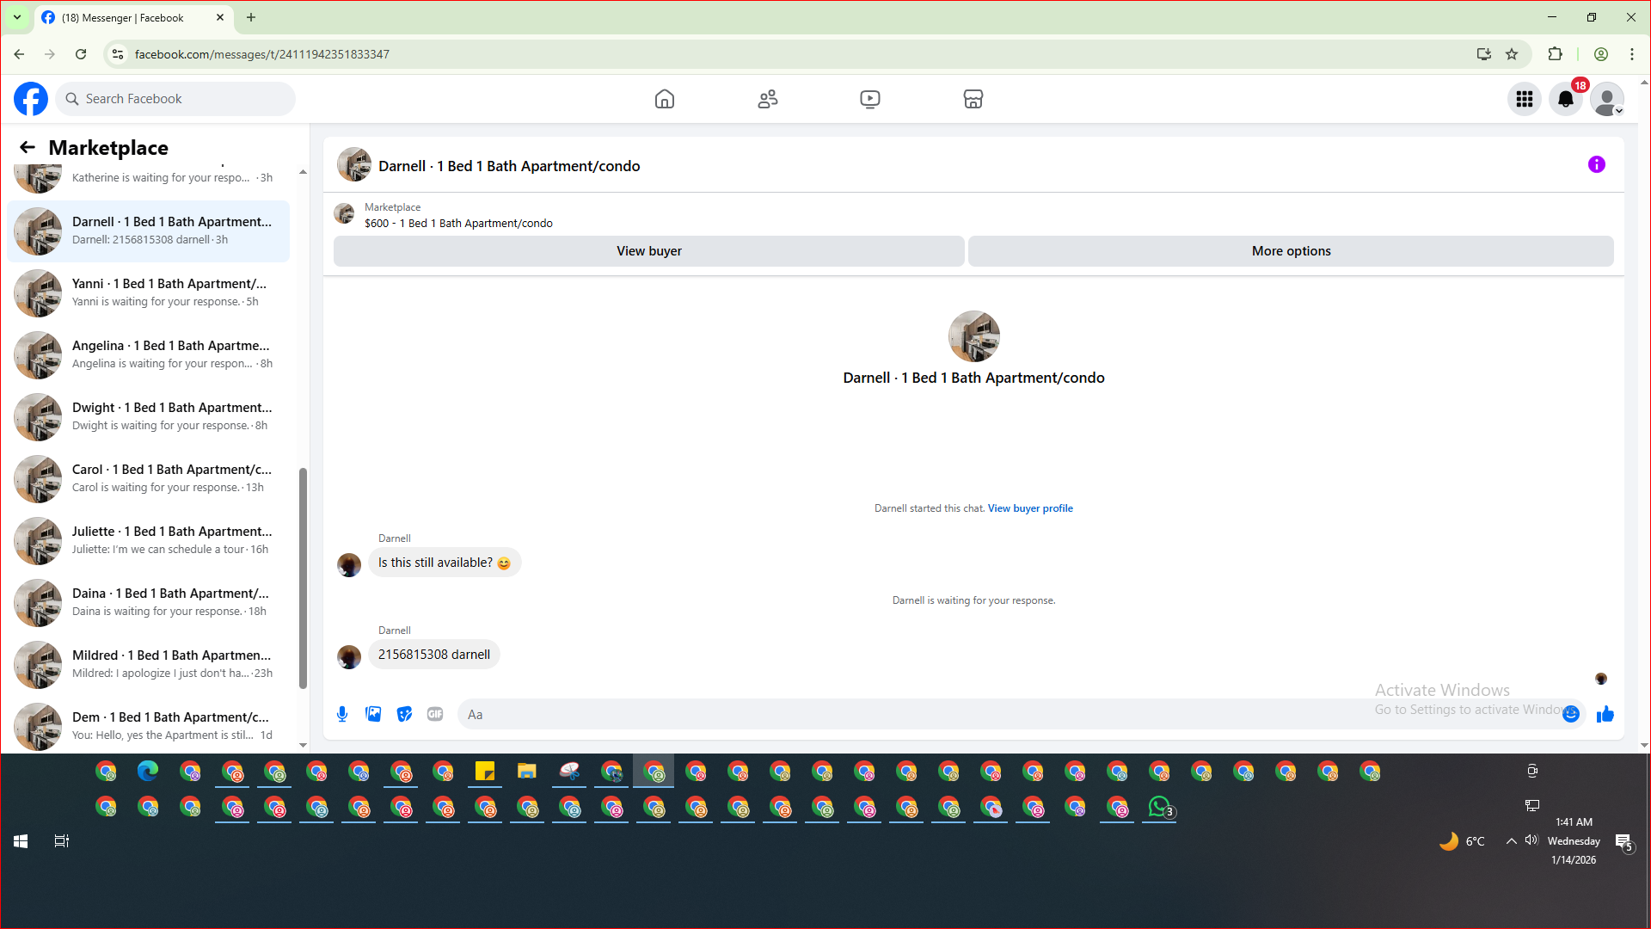Open the View buyer profile link

[1030, 508]
